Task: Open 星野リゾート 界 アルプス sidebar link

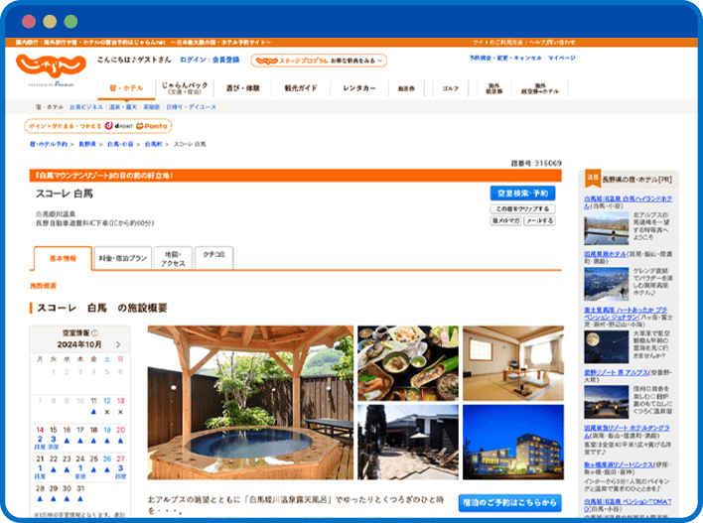Action: click(616, 372)
